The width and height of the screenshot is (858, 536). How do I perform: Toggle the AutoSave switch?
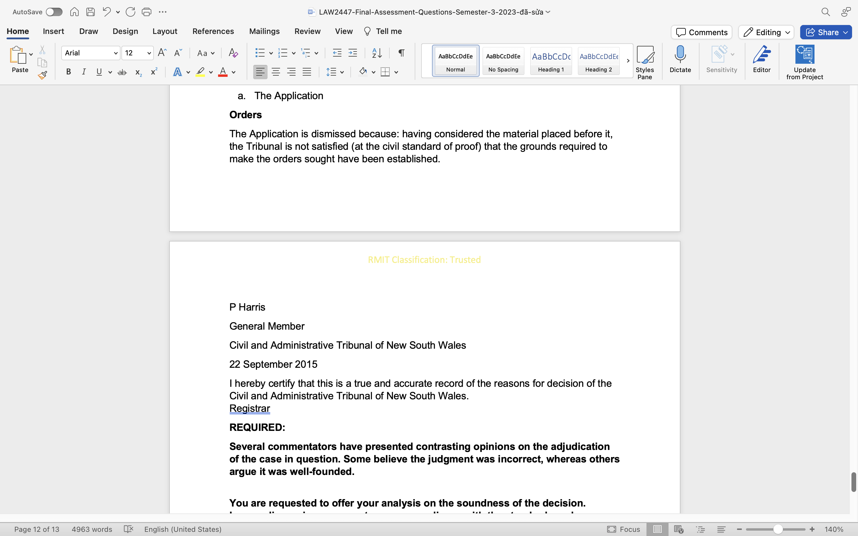pos(54,12)
